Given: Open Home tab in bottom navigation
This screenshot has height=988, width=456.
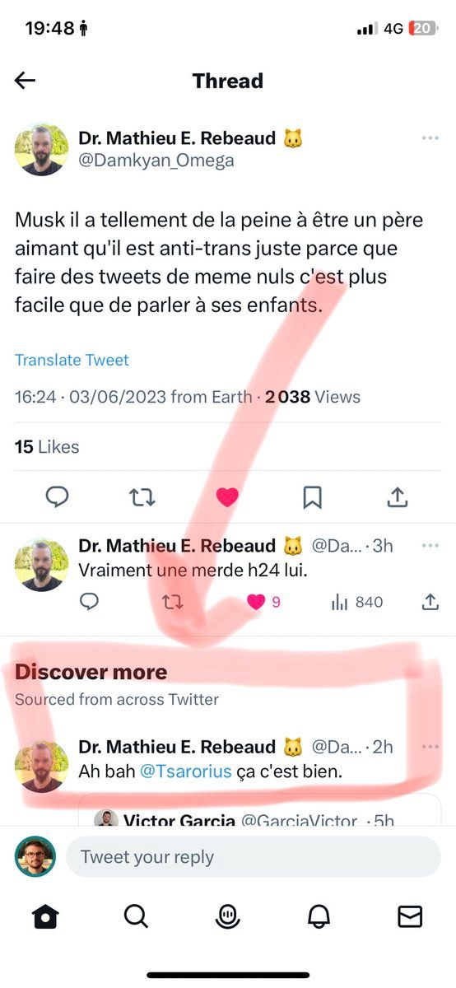Looking at the screenshot, I should tap(45, 916).
